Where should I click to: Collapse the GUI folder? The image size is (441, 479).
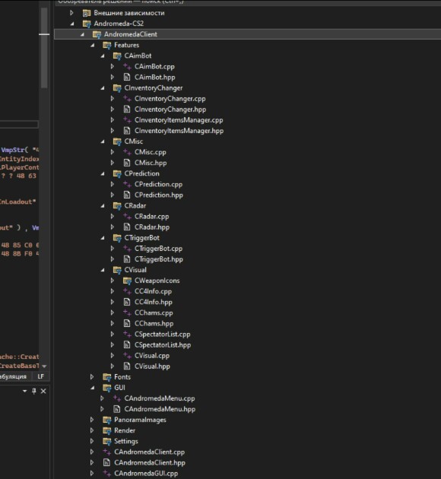(93, 388)
